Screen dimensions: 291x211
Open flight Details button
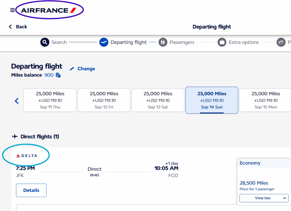pyautogui.click(x=31, y=190)
